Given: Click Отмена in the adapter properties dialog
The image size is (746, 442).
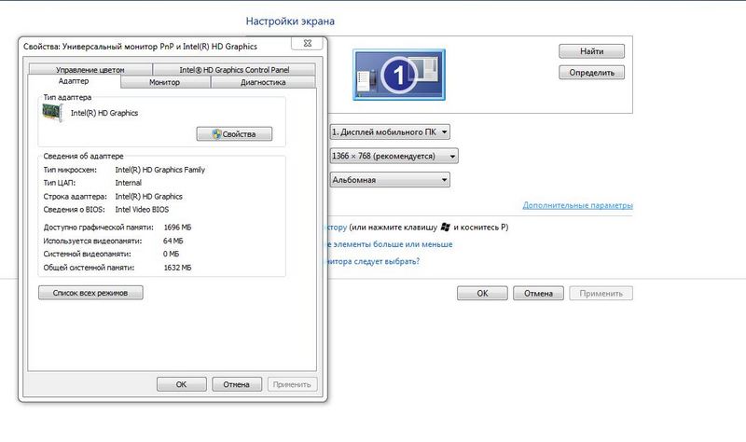Looking at the screenshot, I should (237, 384).
